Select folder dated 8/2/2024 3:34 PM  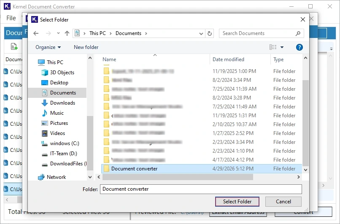click(x=202, y=80)
